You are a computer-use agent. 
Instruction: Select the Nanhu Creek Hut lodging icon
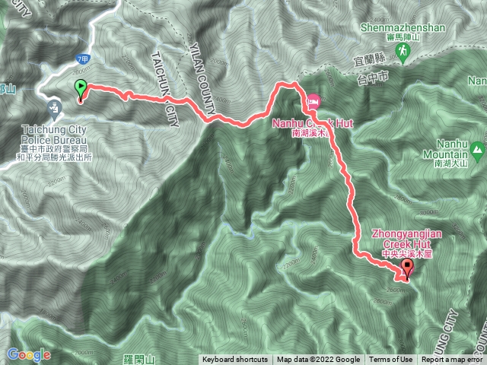[x=314, y=101]
